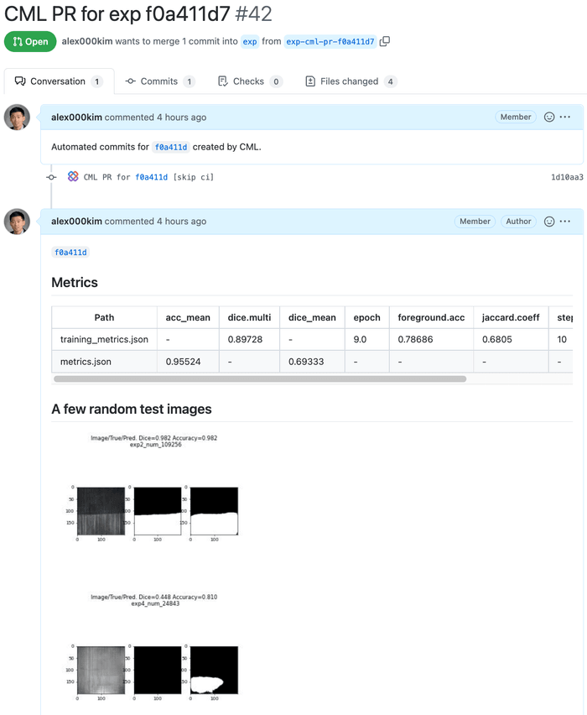The width and height of the screenshot is (587, 715).
Task: Open first comment options menu
Action: pos(565,117)
